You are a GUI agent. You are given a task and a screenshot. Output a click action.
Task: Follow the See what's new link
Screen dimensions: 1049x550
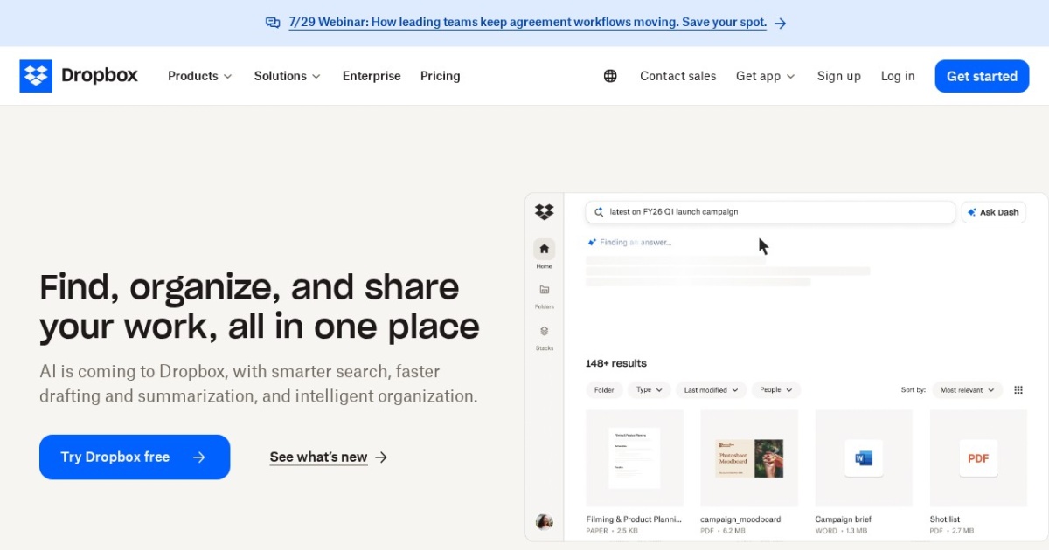pyautogui.click(x=318, y=457)
